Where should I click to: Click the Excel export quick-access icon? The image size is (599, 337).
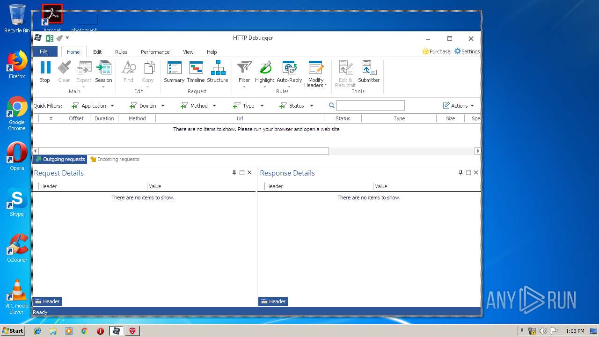[49, 38]
